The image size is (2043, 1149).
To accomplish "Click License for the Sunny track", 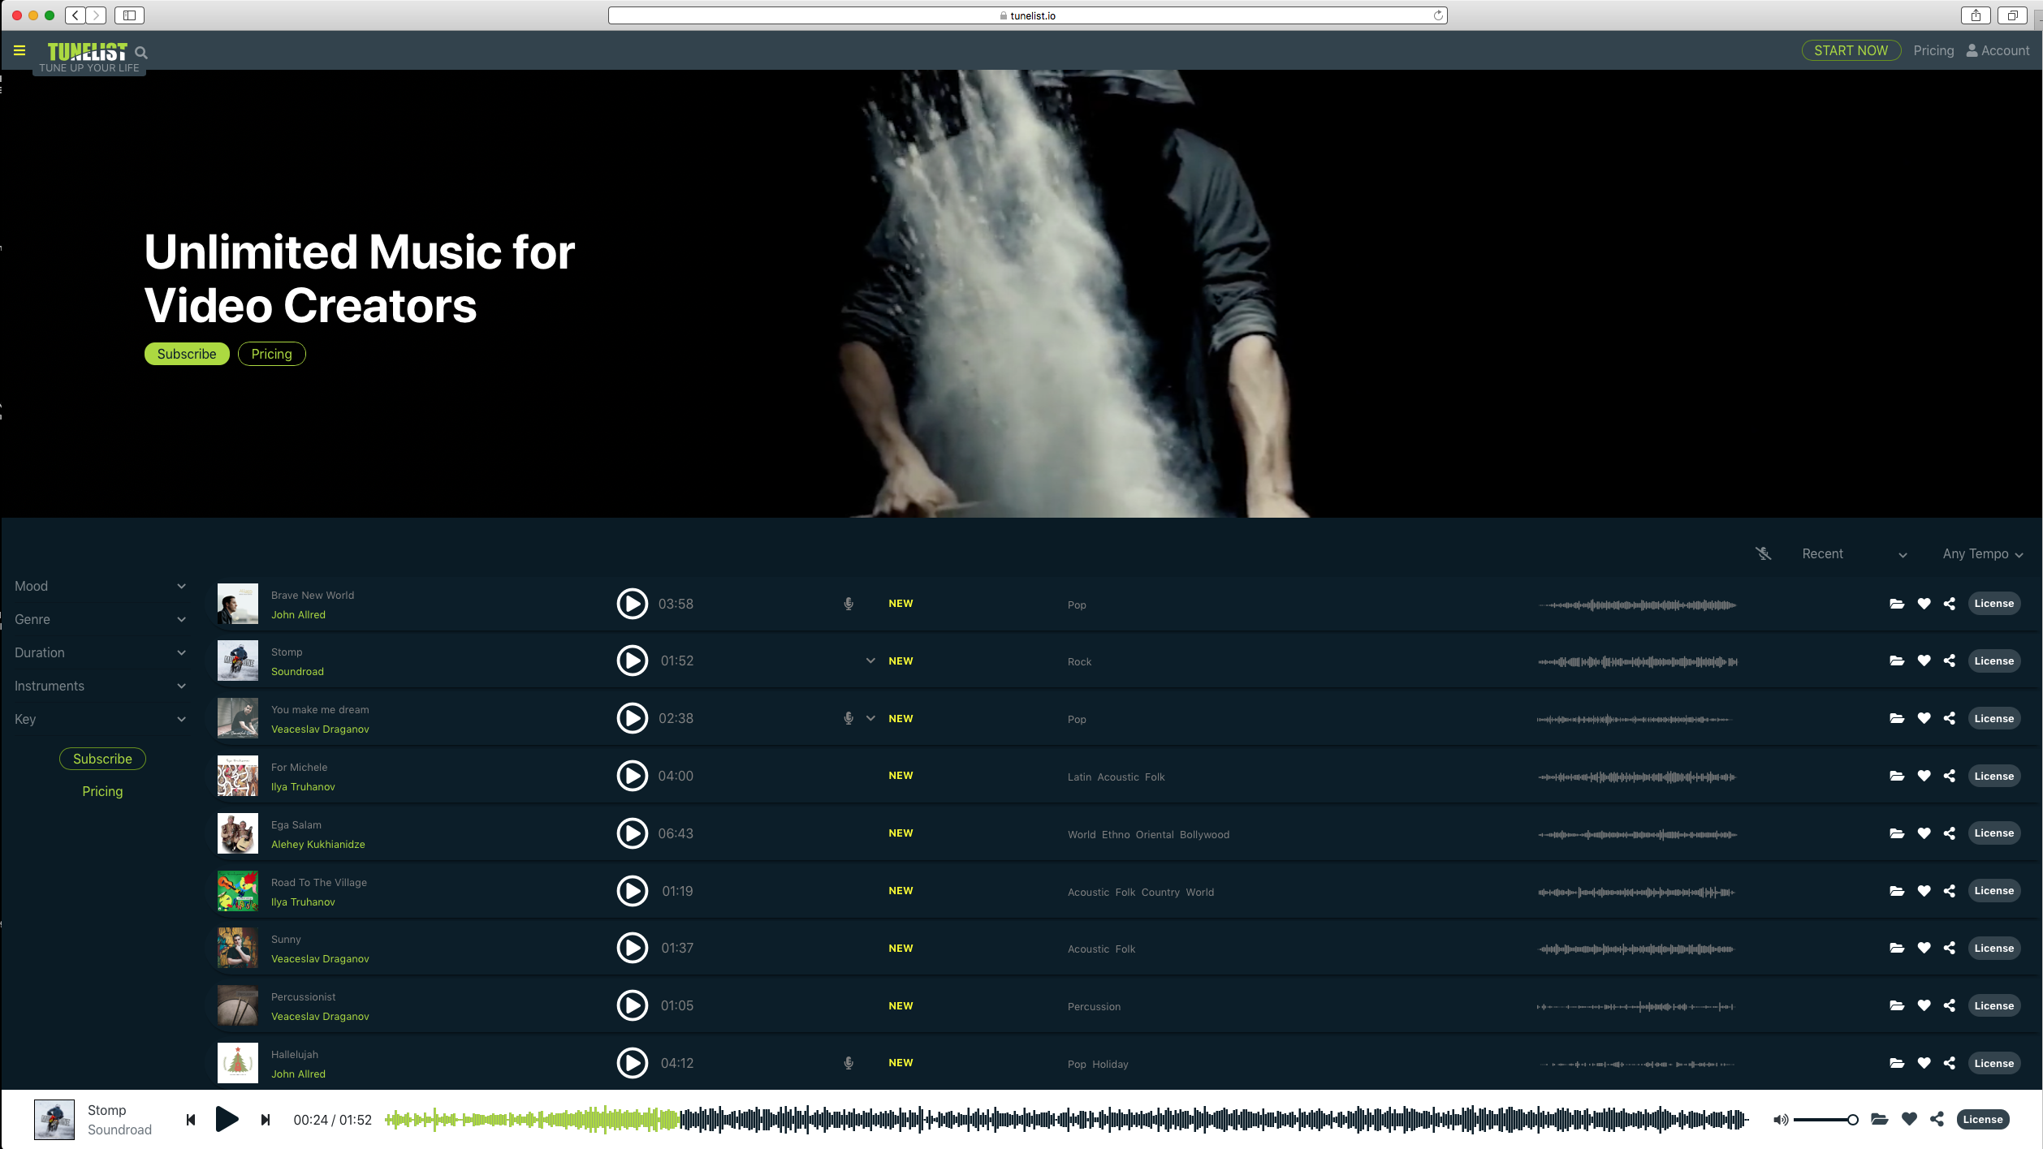I will 1993,949.
